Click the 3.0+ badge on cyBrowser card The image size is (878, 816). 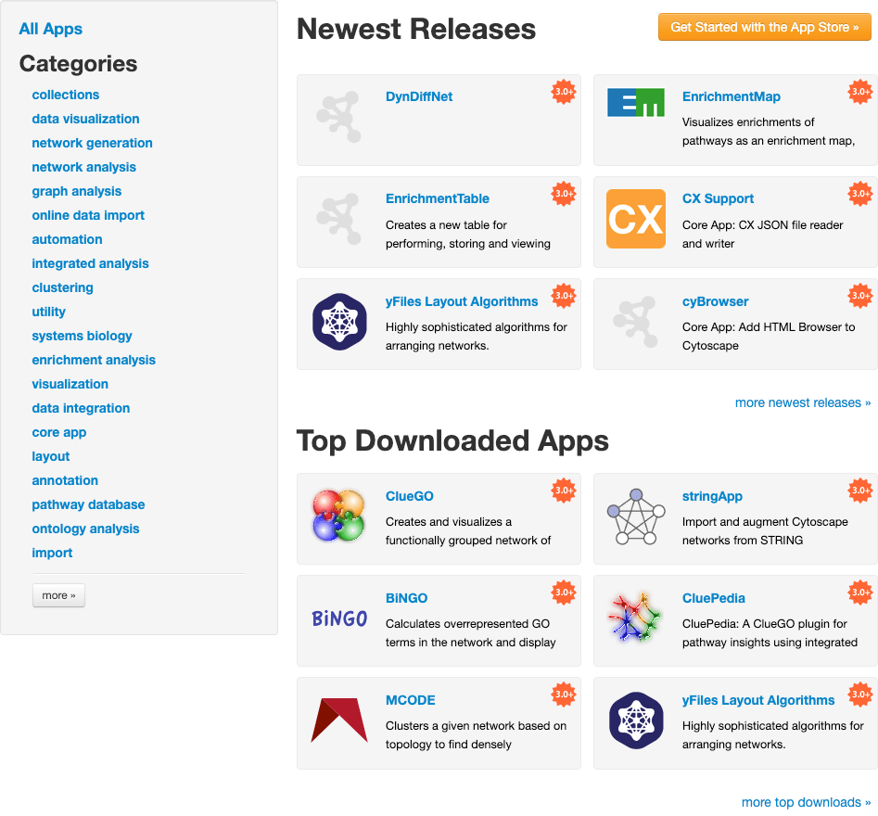[x=860, y=296]
